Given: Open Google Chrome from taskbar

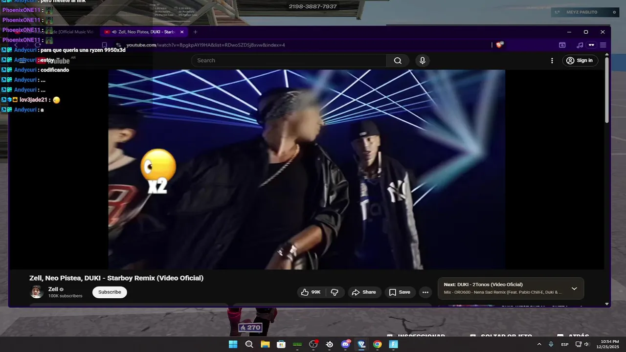Looking at the screenshot, I should point(378,344).
